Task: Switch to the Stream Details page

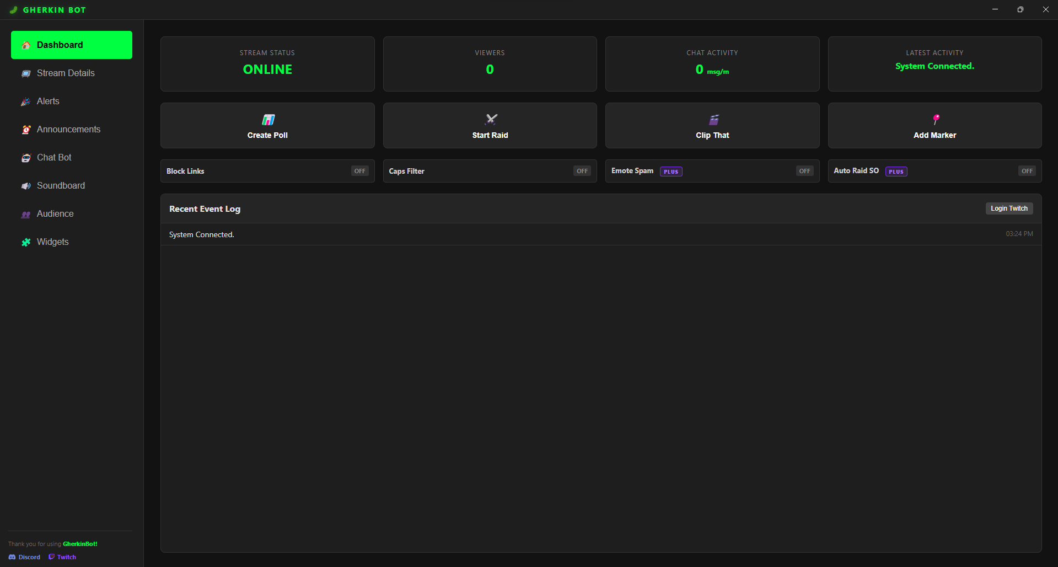Action: pos(65,73)
